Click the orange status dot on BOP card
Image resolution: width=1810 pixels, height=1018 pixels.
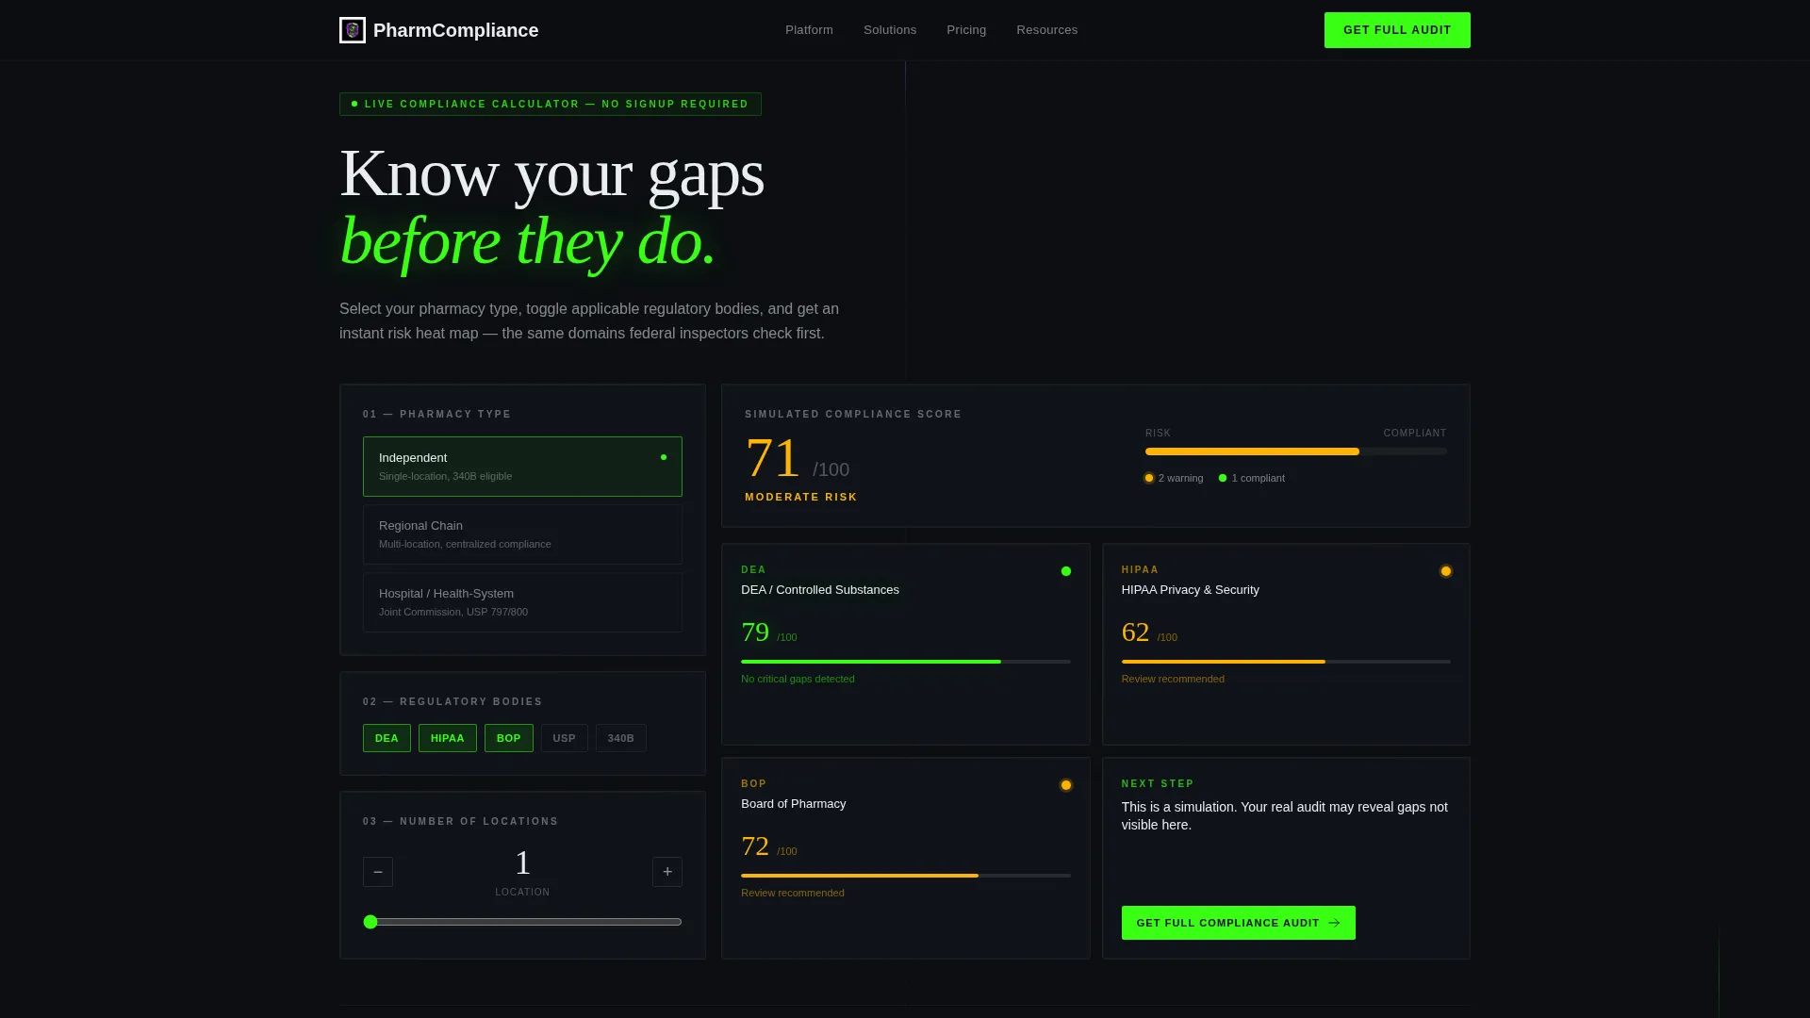pyautogui.click(x=1066, y=785)
